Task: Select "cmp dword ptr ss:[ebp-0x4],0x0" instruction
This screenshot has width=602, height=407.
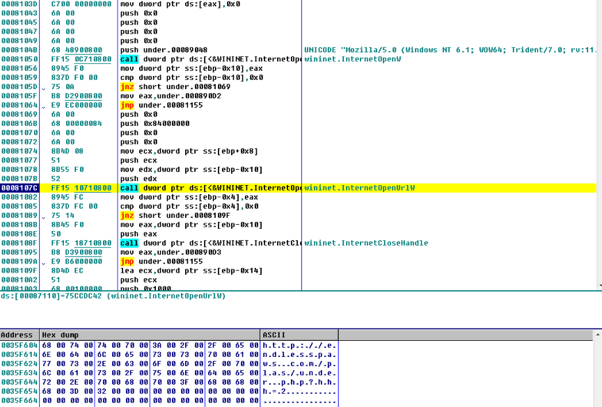Action: point(189,206)
